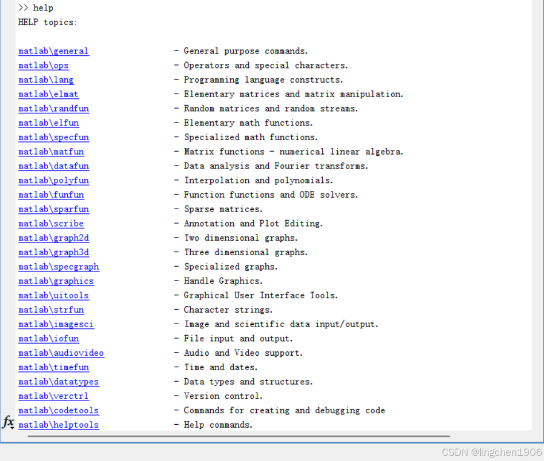Open the matlab\strfun help link

click(x=51, y=310)
